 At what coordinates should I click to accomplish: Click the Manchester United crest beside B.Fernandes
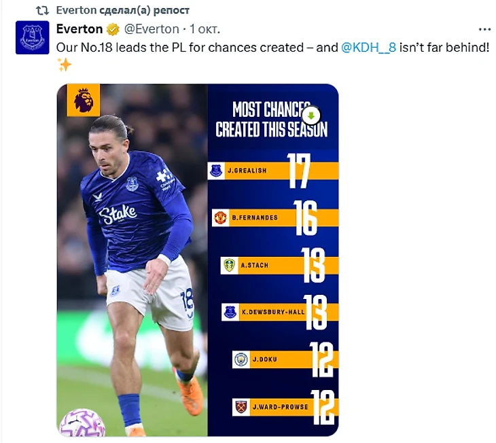click(220, 217)
